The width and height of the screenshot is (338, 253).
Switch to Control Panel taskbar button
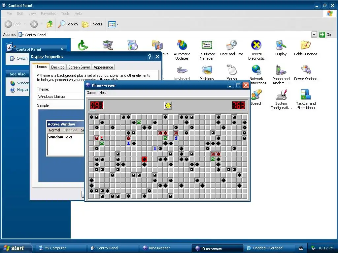(113, 248)
